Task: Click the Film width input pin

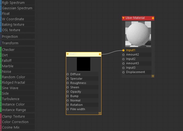Action: (x=68, y=109)
